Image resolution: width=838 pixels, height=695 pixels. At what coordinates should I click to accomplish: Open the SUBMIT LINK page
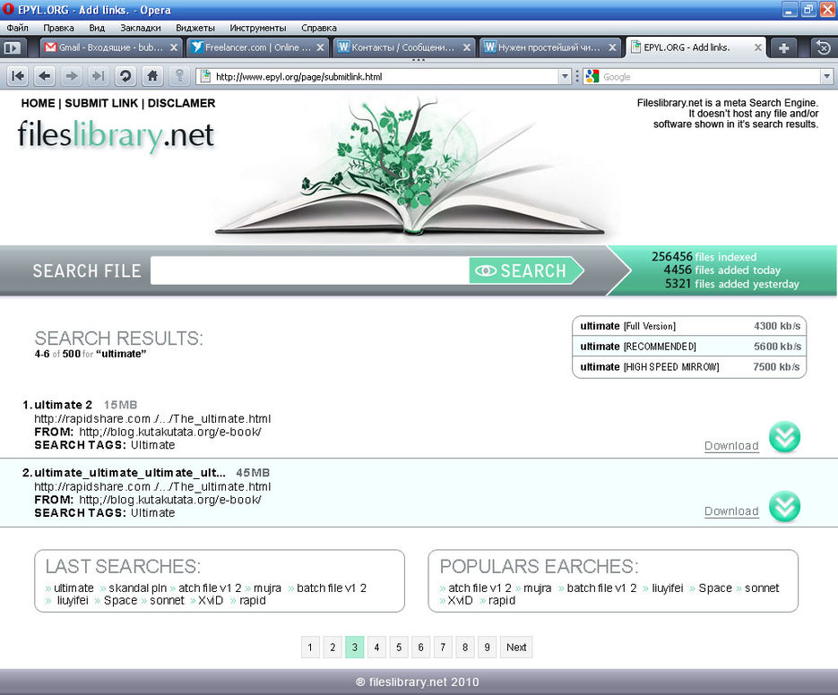click(x=101, y=103)
